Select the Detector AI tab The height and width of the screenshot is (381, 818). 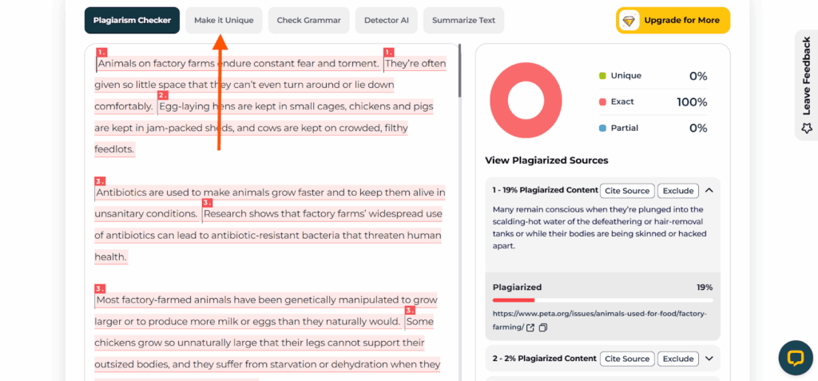(387, 20)
